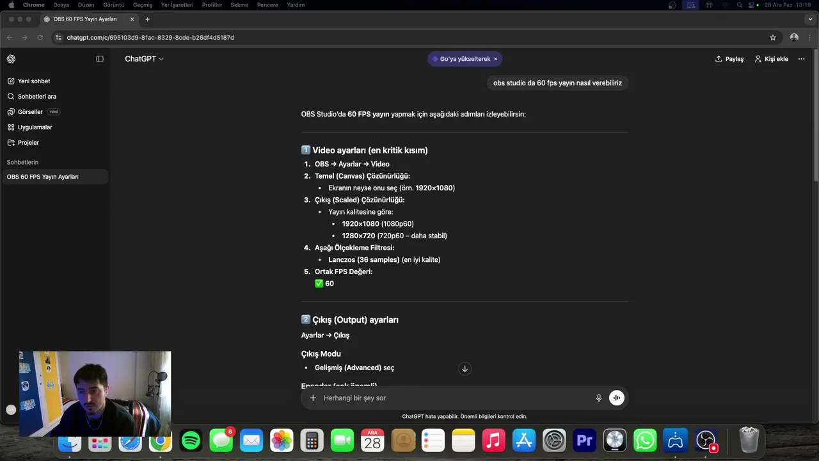The image size is (819, 461).
Task: Click the Paylaş share button
Action: pyautogui.click(x=729, y=59)
